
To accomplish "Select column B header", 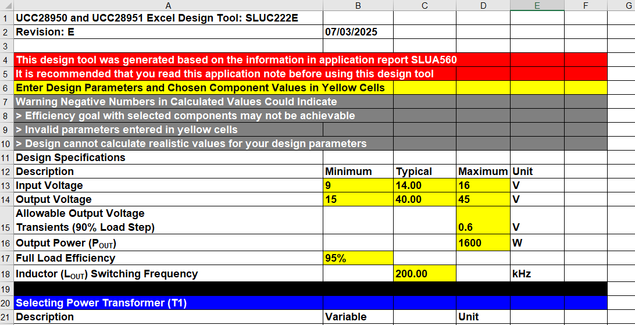I will pyautogui.click(x=358, y=5).
